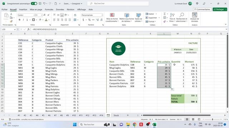Open the font size dropdown
This screenshot has width=229, height=128.
coord(42,15)
